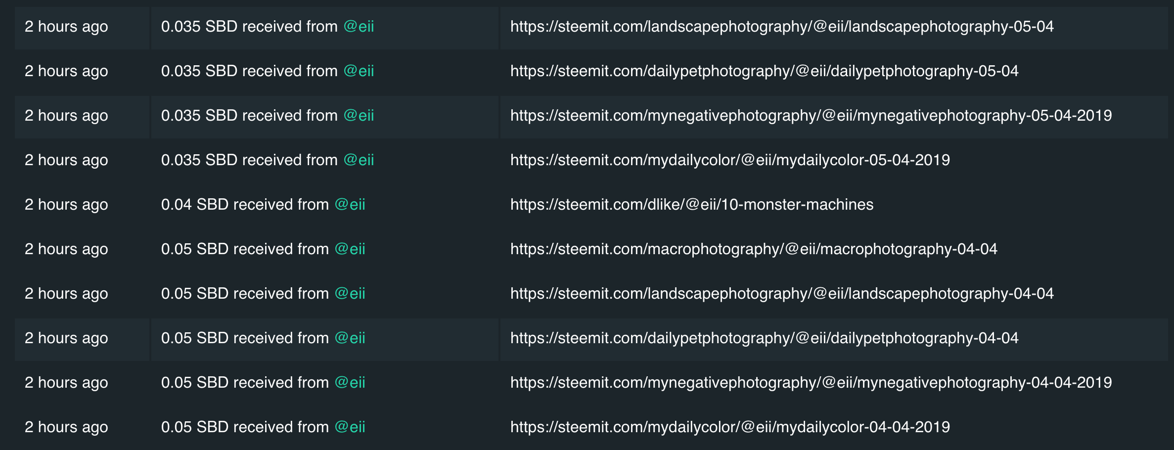The width and height of the screenshot is (1174, 450).
Task: Click the mydailycolor-04-04-2019 memo URL
Action: coord(730,427)
